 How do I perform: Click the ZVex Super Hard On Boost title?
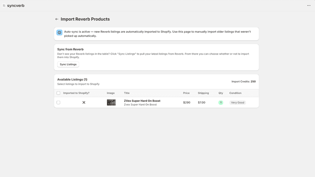(x=142, y=101)
